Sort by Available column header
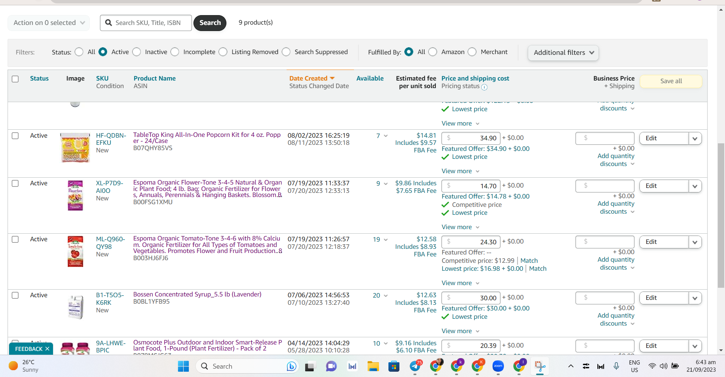 click(370, 78)
